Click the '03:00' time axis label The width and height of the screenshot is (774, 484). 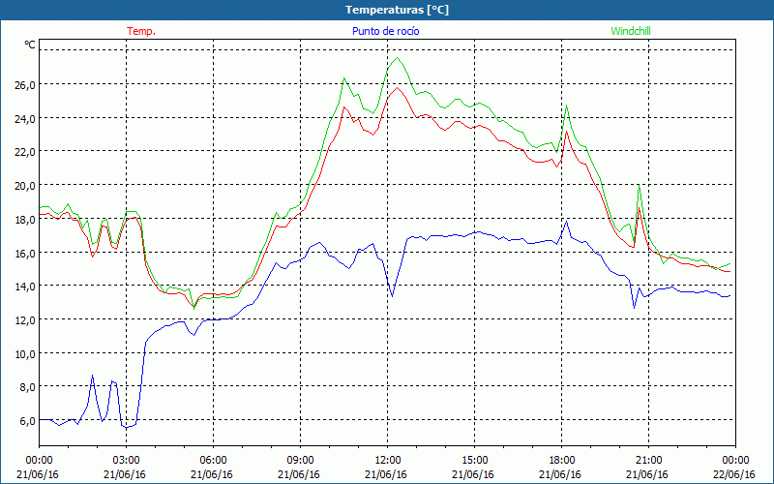(127, 460)
